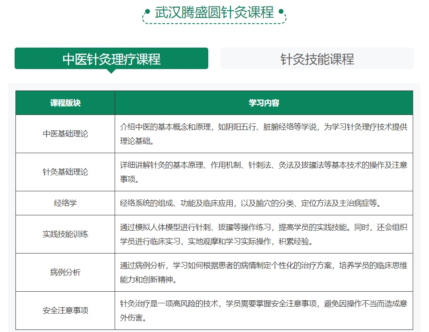Click the description starting 经络系统的组成
The width and height of the screenshot is (429, 332).
[x=251, y=203]
